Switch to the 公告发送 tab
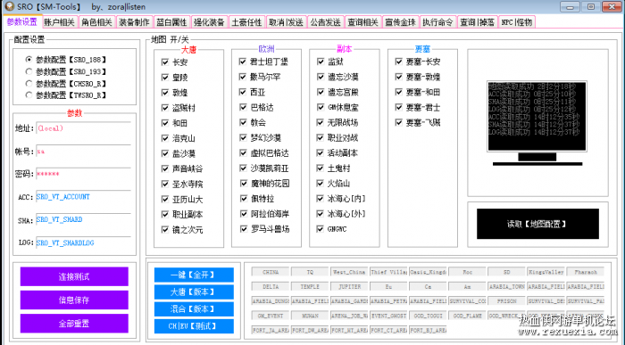Image resolution: width=625 pixels, height=345 pixels. coord(325,22)
